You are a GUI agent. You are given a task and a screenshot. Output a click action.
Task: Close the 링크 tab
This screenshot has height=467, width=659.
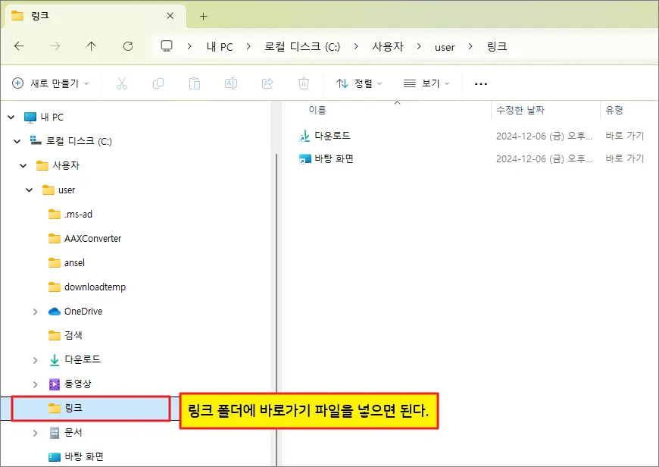[170, 16]
